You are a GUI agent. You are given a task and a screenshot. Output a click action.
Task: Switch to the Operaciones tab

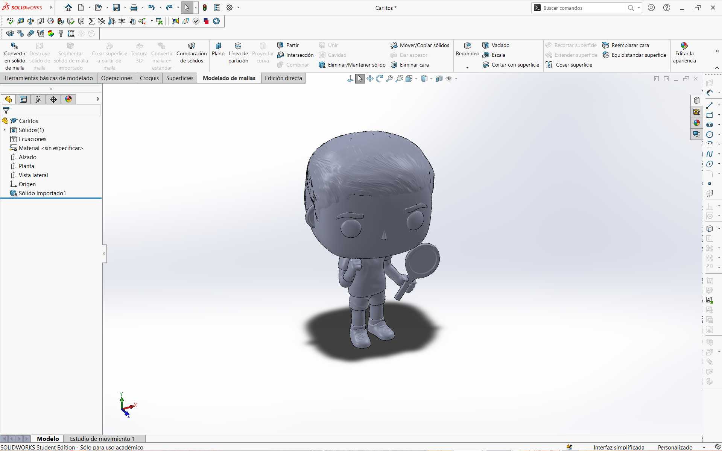point(117,78)
